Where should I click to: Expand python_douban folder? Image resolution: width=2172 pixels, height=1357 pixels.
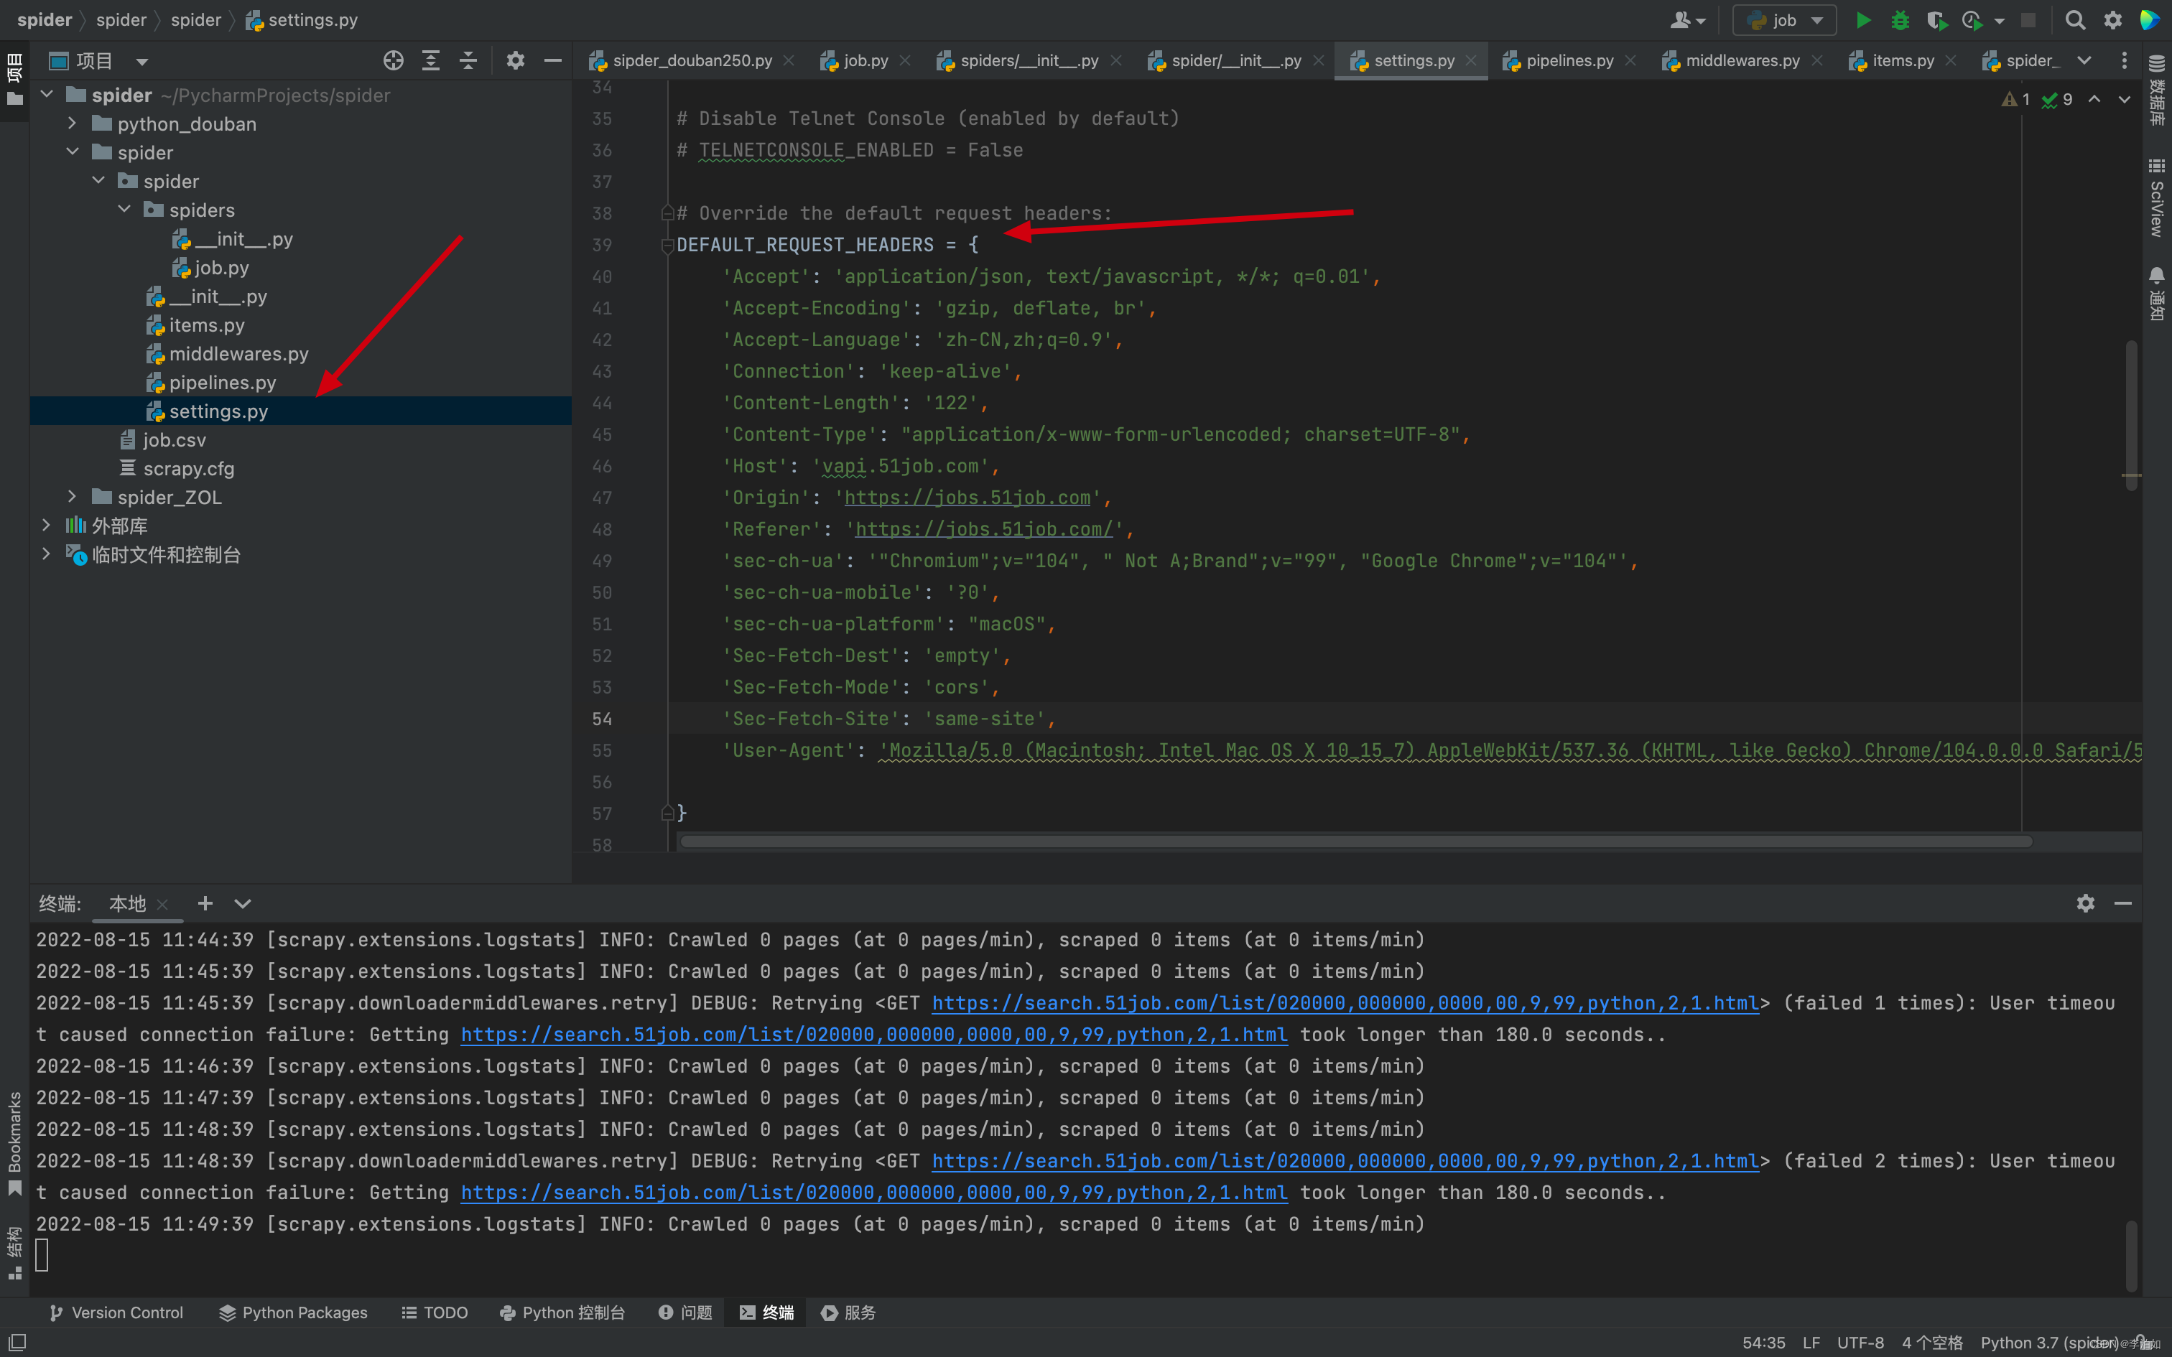tap(73, 123)
